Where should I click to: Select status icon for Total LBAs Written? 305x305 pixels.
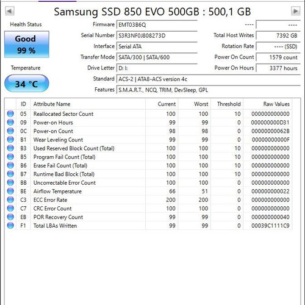[x=10, y=226]
